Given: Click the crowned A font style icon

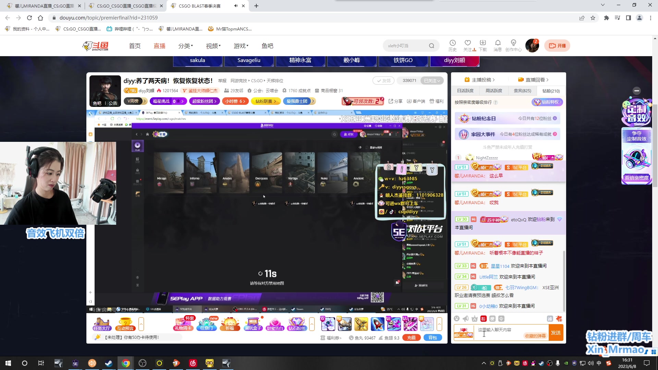Looking at the screenshot, I should pyautogui.click(x=474, y=319).
